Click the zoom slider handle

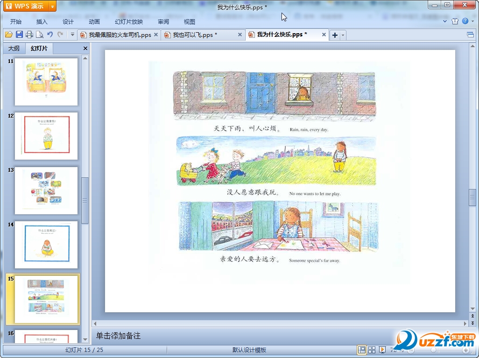pyautogui.click(x=434, y=350)
